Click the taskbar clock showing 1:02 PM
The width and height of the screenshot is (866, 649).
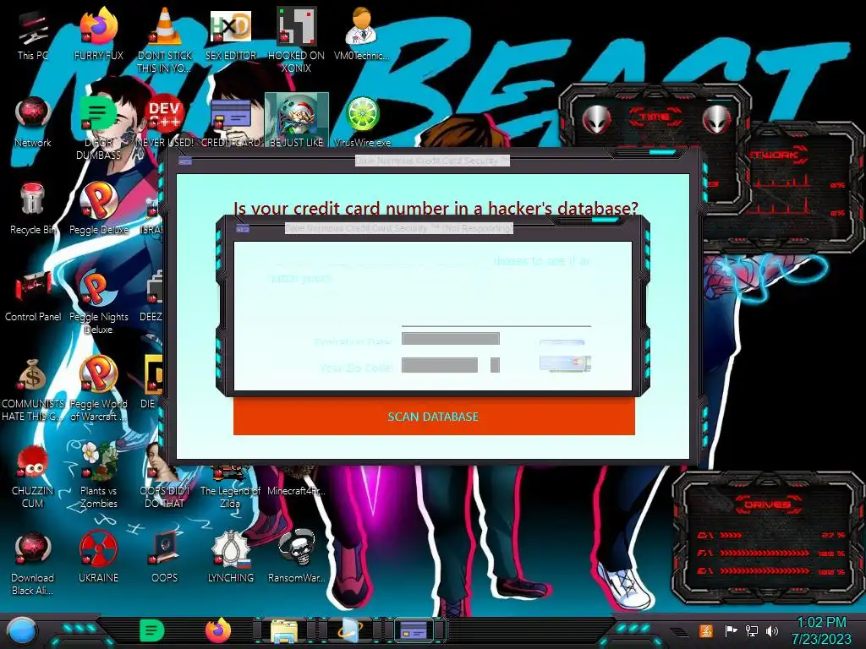(821, 630)
